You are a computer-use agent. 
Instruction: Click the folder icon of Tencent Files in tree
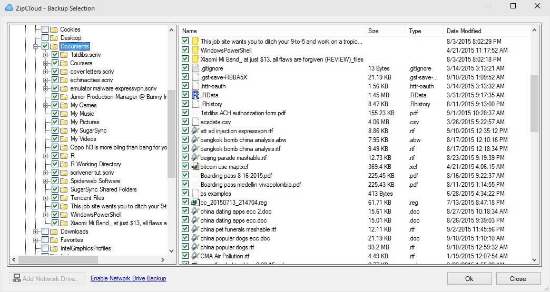click(x=64, y=198)
